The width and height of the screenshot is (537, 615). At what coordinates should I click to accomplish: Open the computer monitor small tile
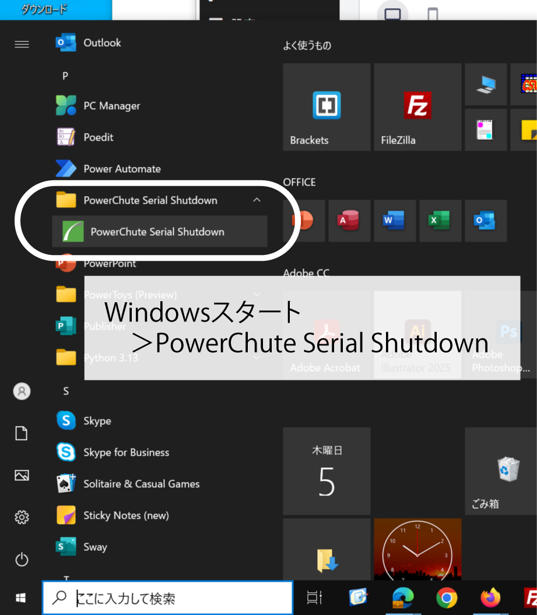click(x=486, y=85)
